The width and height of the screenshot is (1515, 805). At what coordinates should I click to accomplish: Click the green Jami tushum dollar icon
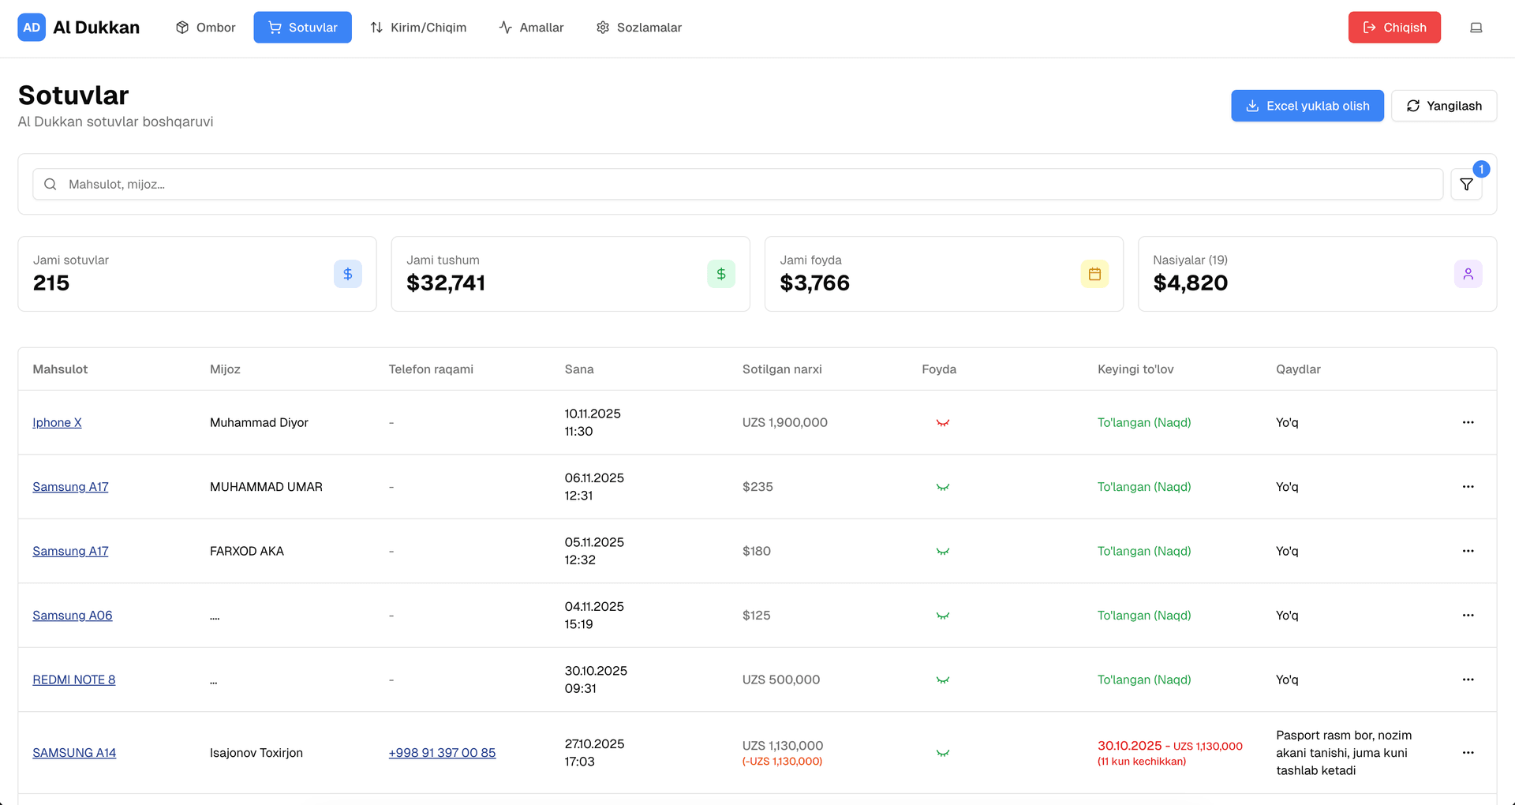[x=720, y=274]
